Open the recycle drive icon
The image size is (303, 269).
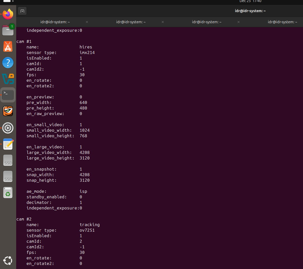(x=8, y=193)
